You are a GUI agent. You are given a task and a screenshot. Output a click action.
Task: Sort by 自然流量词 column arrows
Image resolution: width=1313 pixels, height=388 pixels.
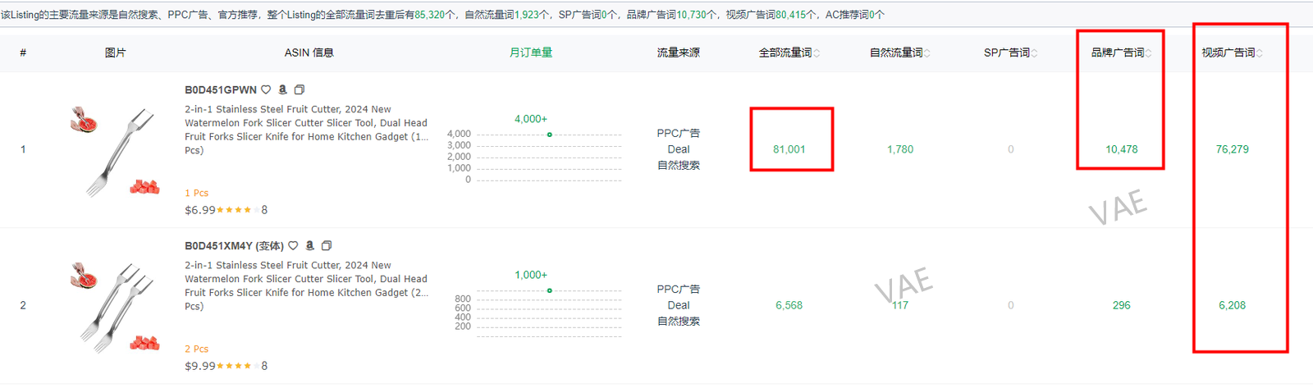(927, 53)
